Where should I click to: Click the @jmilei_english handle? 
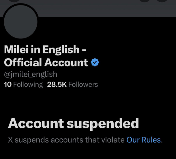click(x=30, y=74)
